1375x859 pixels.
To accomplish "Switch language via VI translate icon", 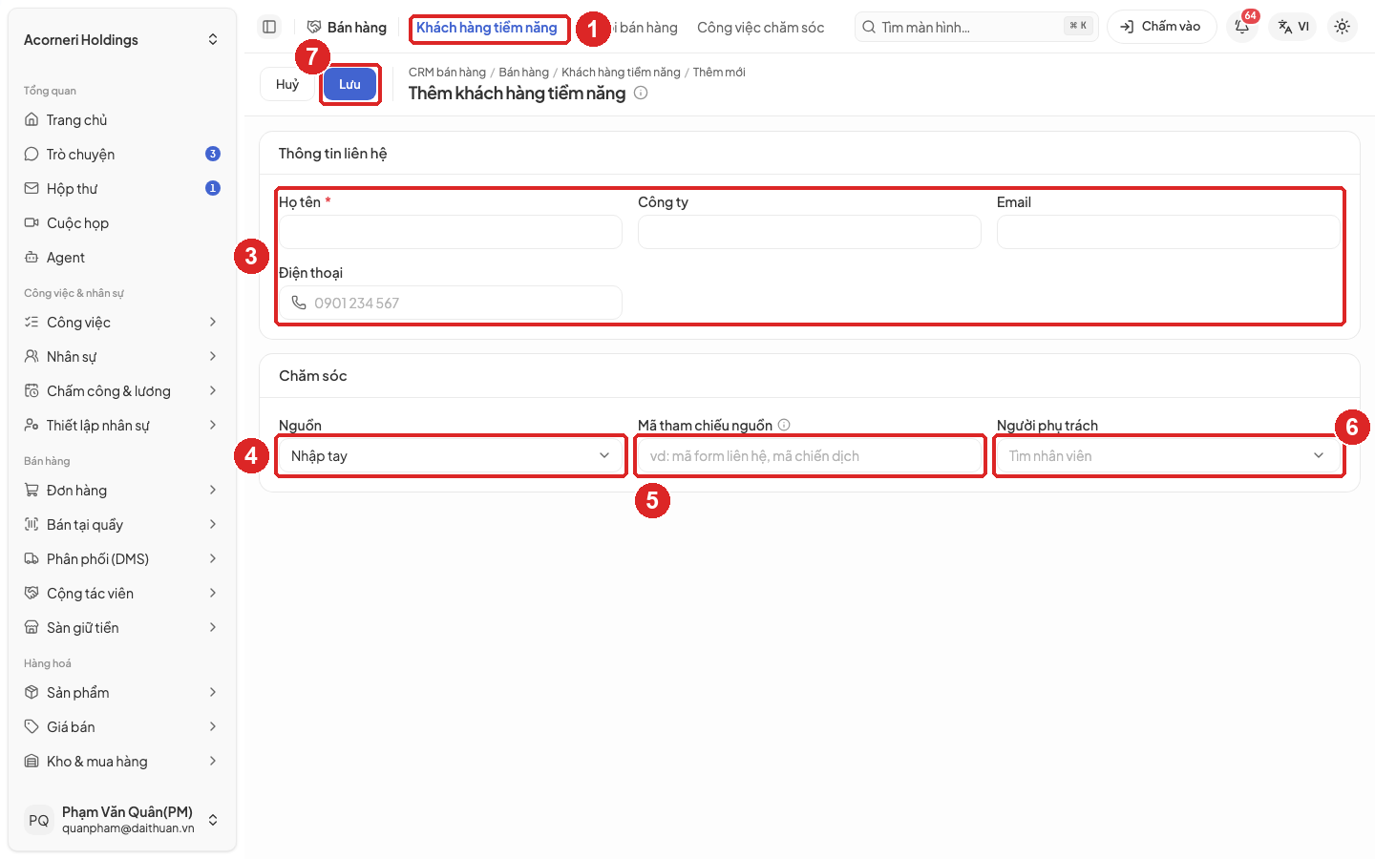I will pos(1294,27).
